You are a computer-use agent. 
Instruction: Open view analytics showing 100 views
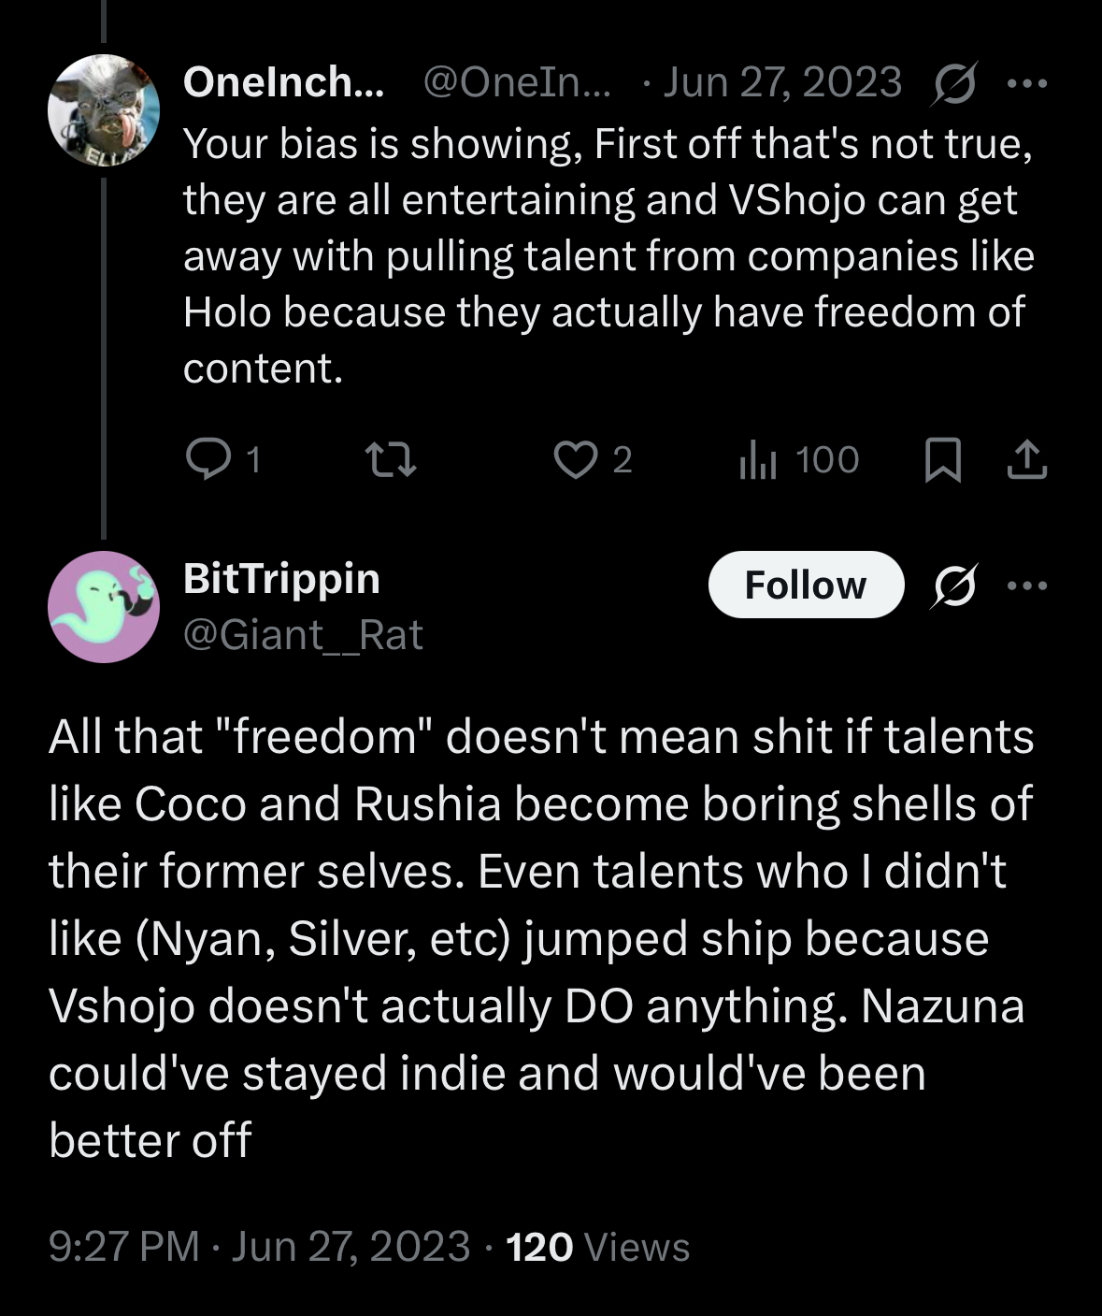tap(757, 459)
